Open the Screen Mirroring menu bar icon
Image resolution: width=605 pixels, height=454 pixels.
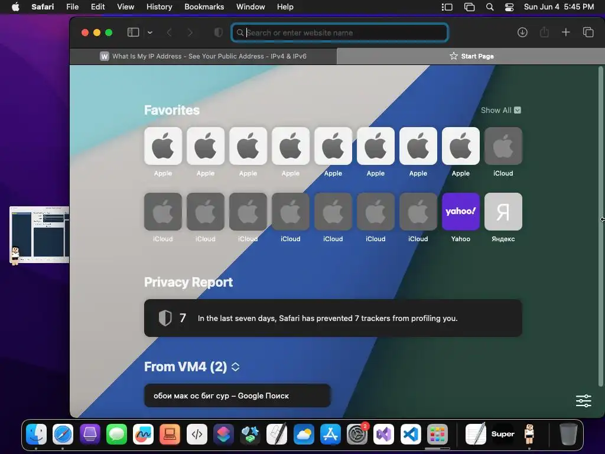[x=469, y=7]
